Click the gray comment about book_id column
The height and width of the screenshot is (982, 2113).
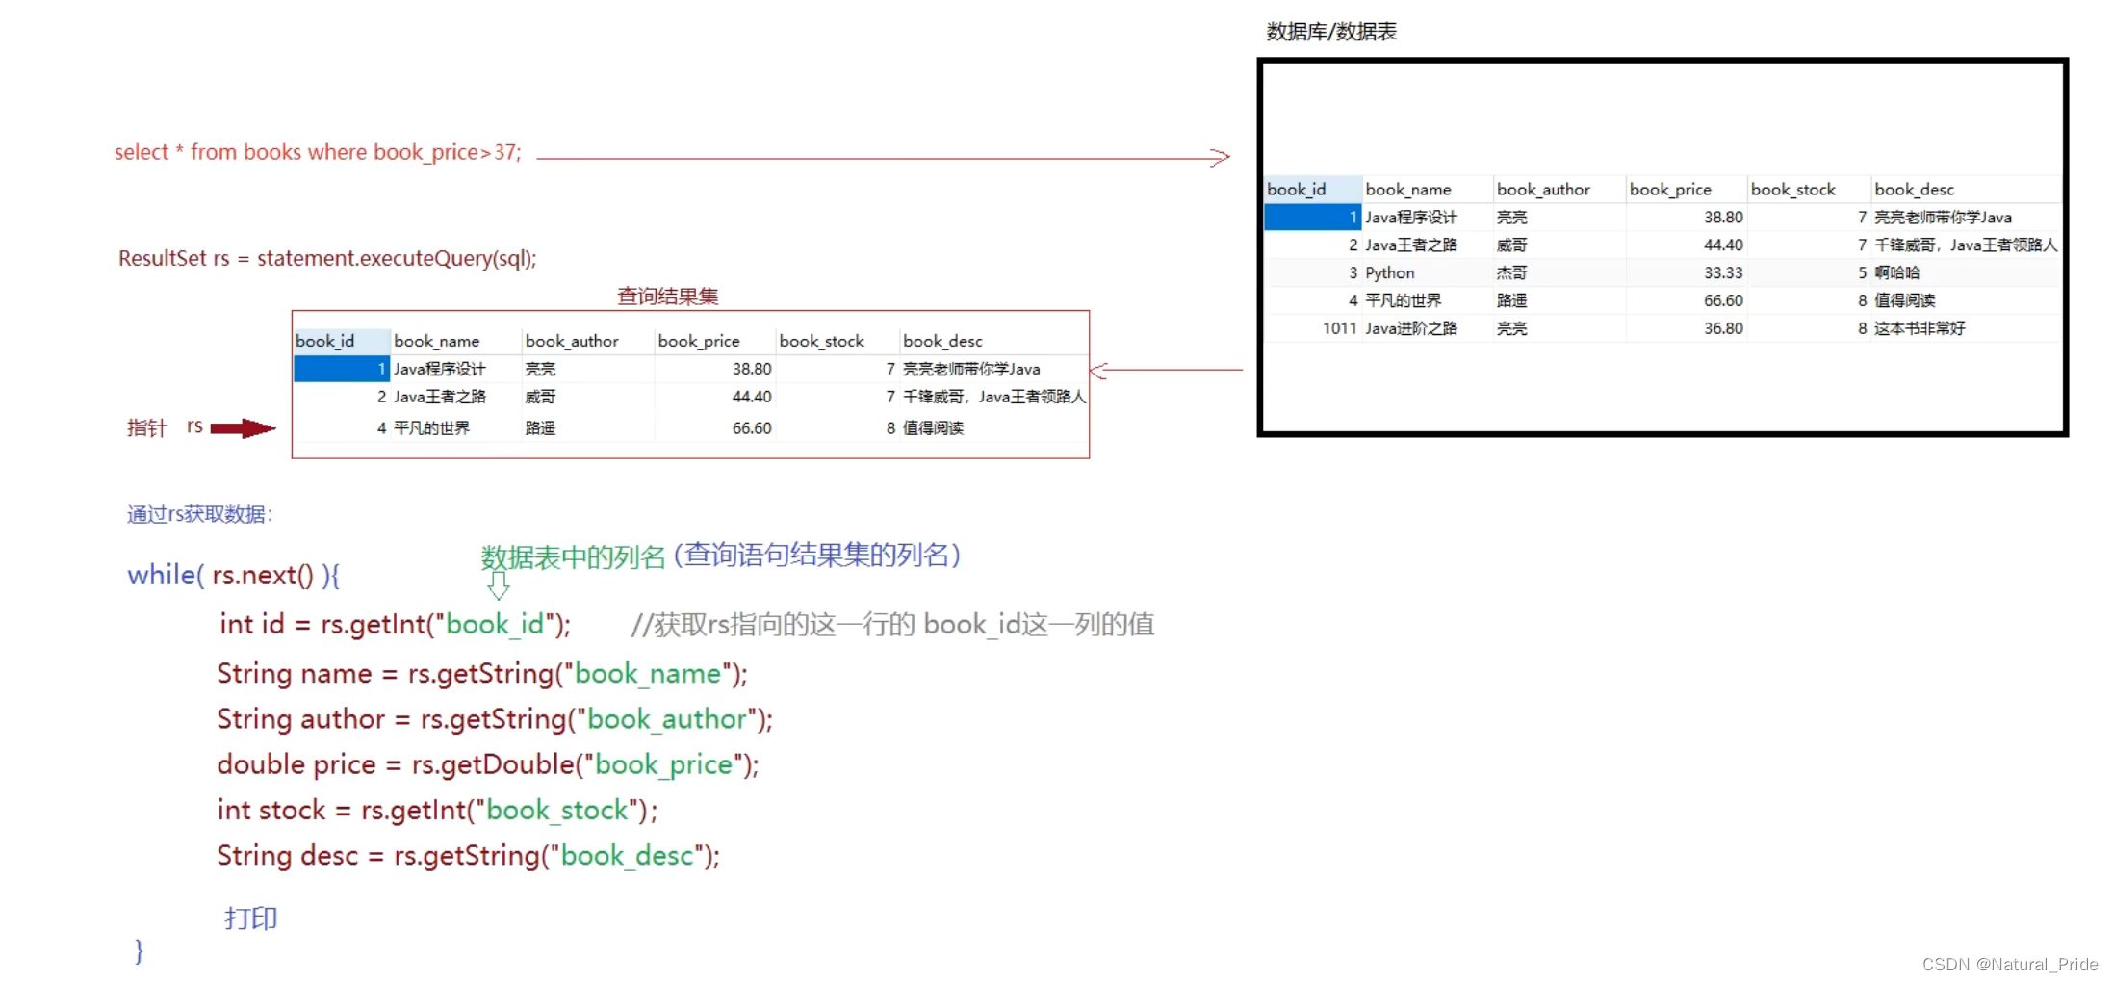[892, 624]
